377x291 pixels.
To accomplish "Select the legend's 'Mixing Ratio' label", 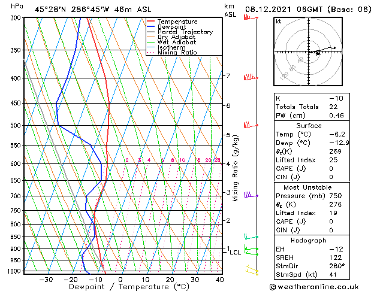I will coord(177,52).
